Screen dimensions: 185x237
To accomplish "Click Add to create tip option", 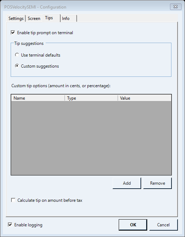I will [x=127, y=183].
